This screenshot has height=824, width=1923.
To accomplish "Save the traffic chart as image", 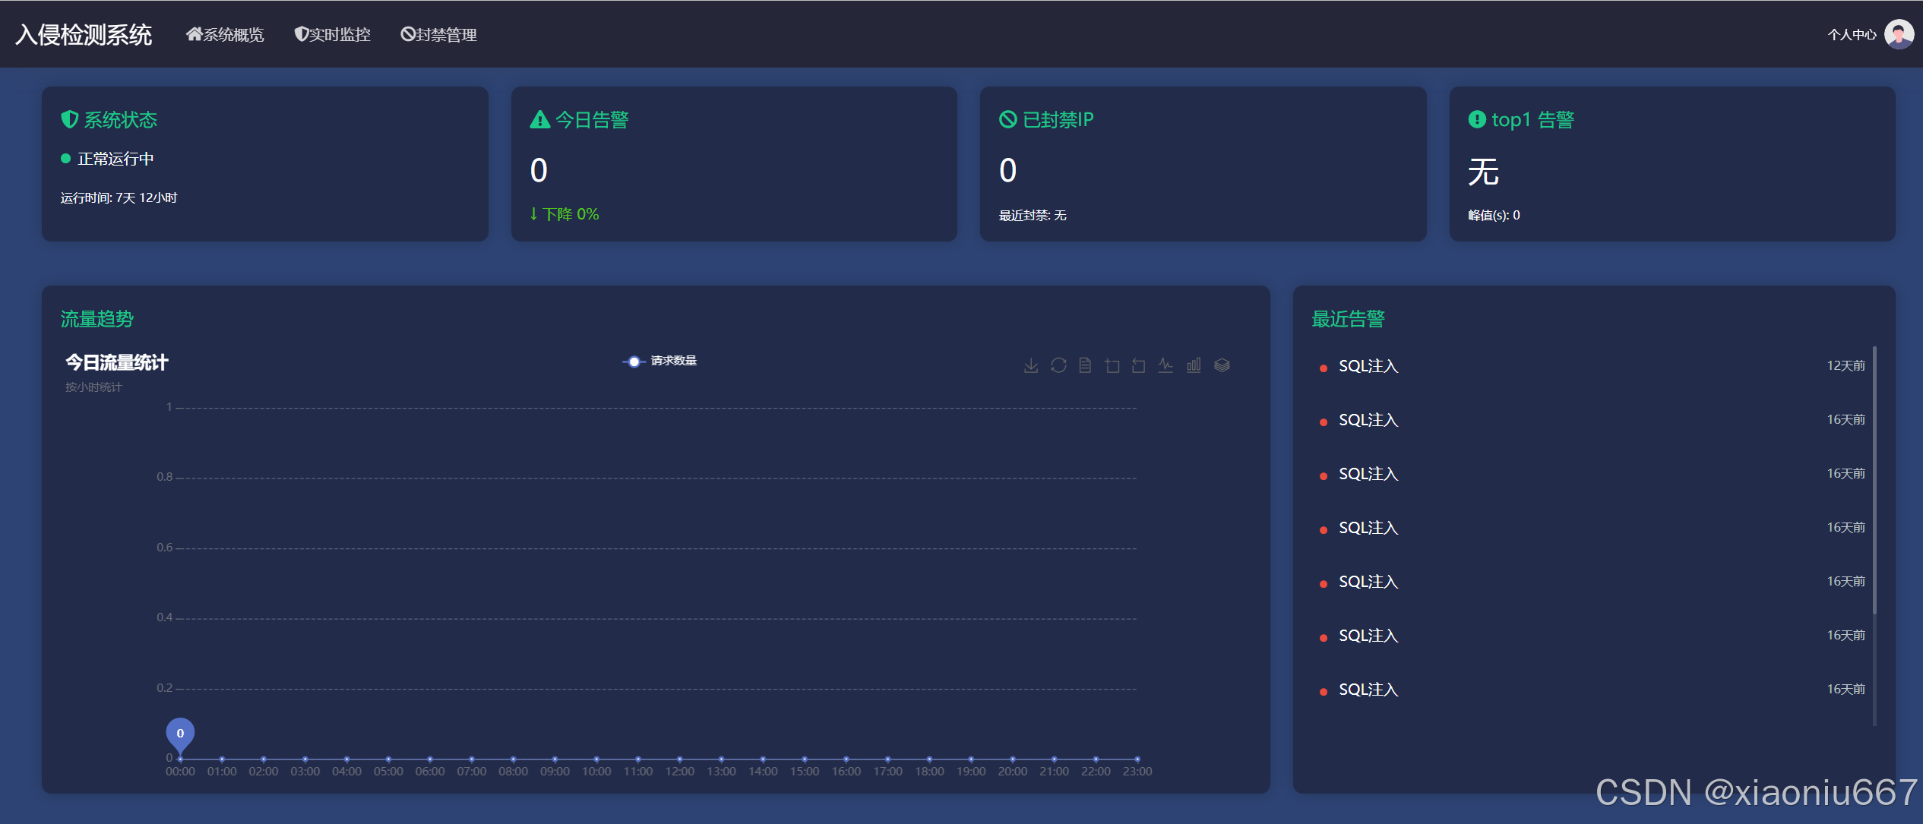I will (1031, 366).
